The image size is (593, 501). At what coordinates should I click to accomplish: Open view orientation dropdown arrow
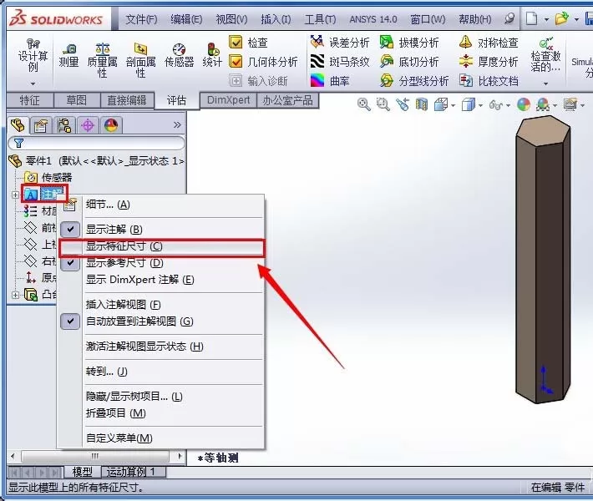(453, 105)
